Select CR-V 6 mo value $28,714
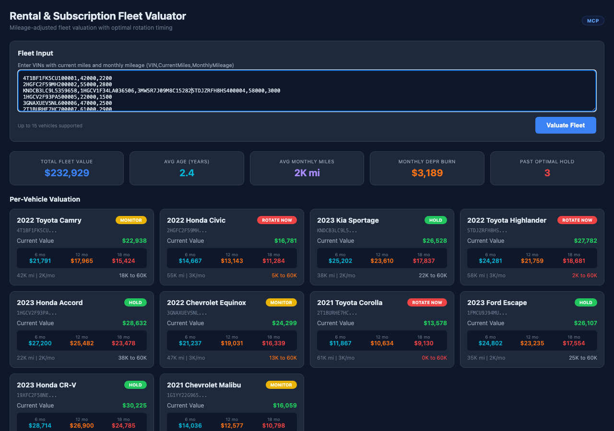Screen dimensions: 614x431 (40, 426)
